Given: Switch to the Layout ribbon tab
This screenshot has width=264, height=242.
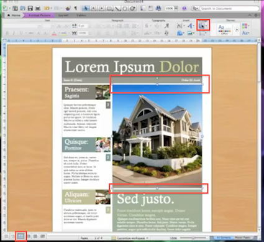Looking at the screenshot, I should click(63, 15).
